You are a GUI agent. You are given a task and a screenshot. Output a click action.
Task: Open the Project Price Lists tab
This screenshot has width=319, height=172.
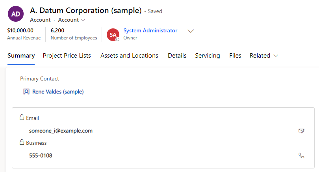[x=67, y=56]
